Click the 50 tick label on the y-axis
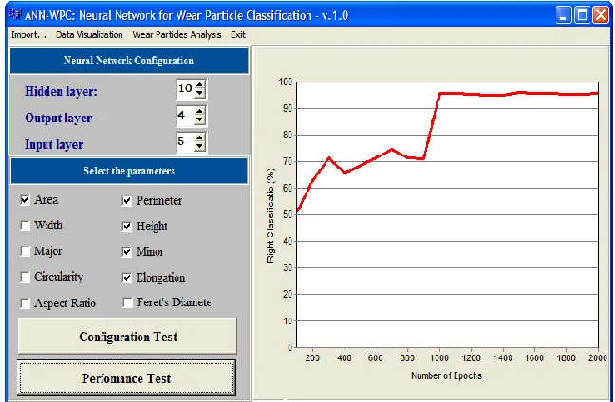Screen dimensions: 615x402 [x=288, y=214]
